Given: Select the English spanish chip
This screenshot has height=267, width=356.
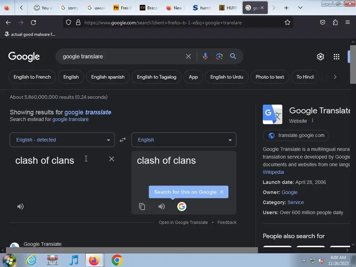Looking at the screenshot, I should pos(108,77).
